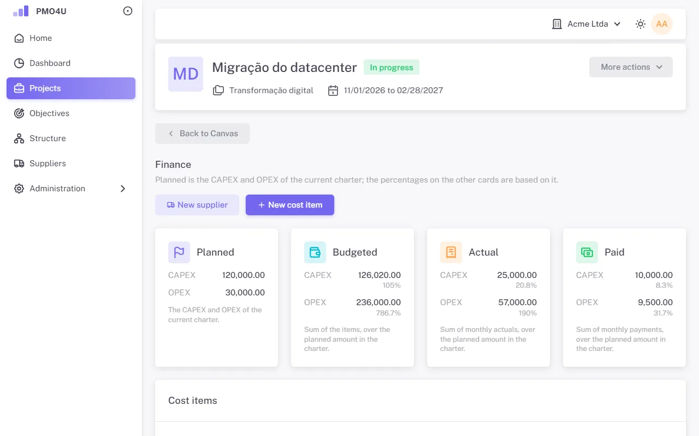Select Projects in the sidebar
The width and height of the screenshot is (699, 436).
[71, 88]
